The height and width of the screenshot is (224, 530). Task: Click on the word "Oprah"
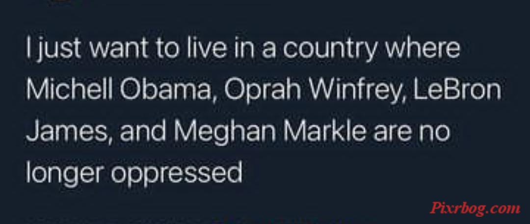click(262, 91)
